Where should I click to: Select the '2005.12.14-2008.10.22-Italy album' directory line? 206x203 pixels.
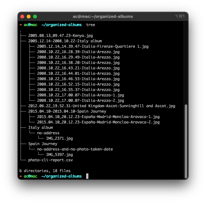[x=65, y=41]
